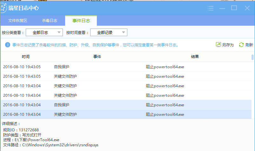
Task: Click 阻止powertool64.exe in the first row
Action: click(x=165, y=67)
